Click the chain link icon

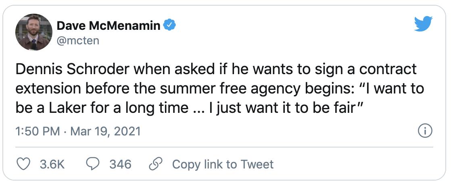point(155,164)
